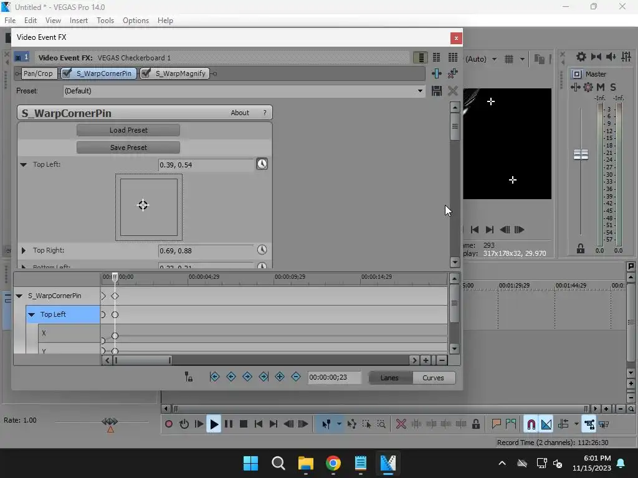Open the Tools menu
The width and height of the screenshot is (638, 478).
coord(105,21)
